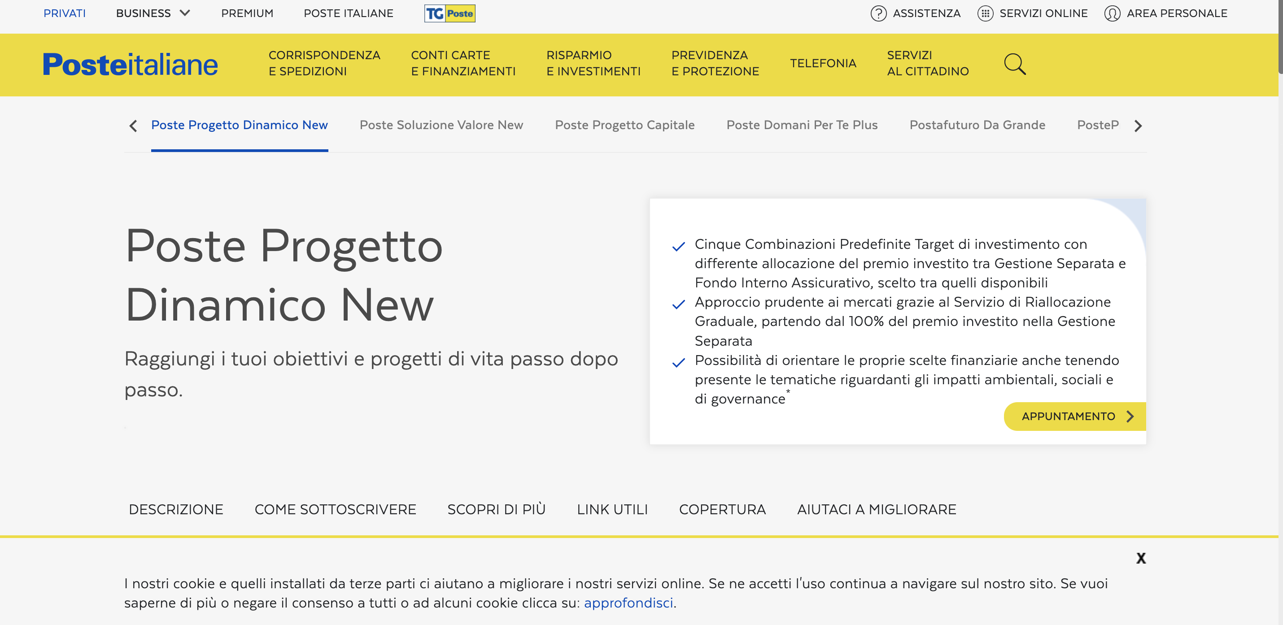Click the Servizi Online text link
Image resolution: width=1283 pixels, height=625 pixels.
click(x=1043, y=13)
